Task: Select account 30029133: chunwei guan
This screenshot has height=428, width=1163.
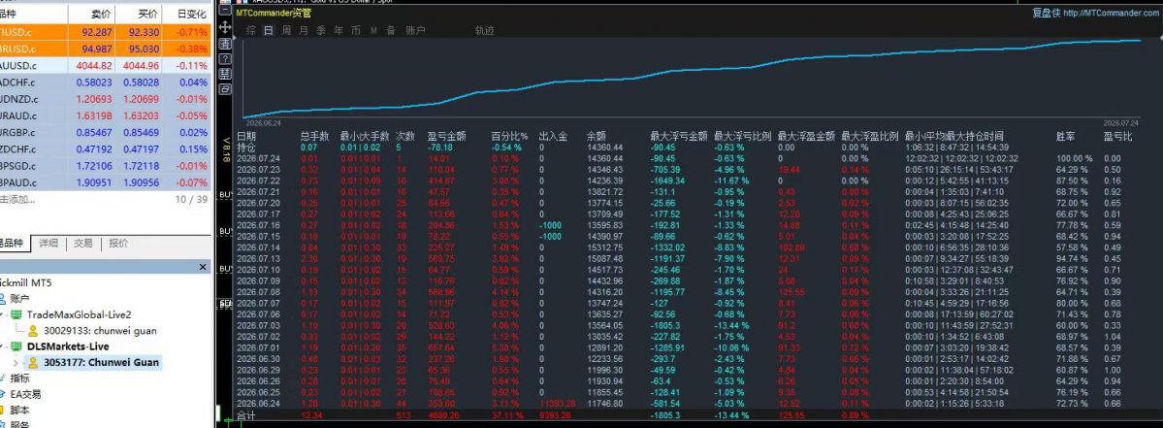Action: (100, 331)
